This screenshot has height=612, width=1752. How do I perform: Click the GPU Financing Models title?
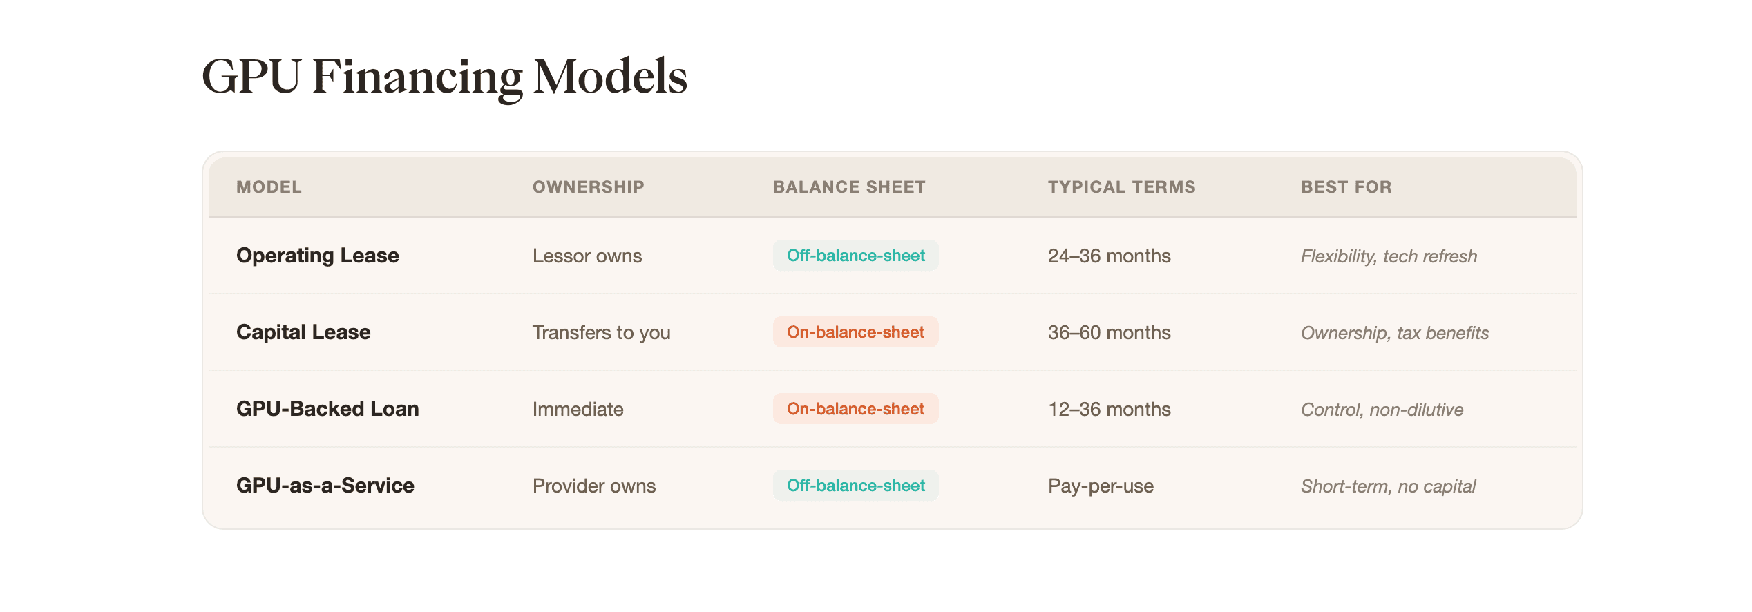(x=444, y=76)
